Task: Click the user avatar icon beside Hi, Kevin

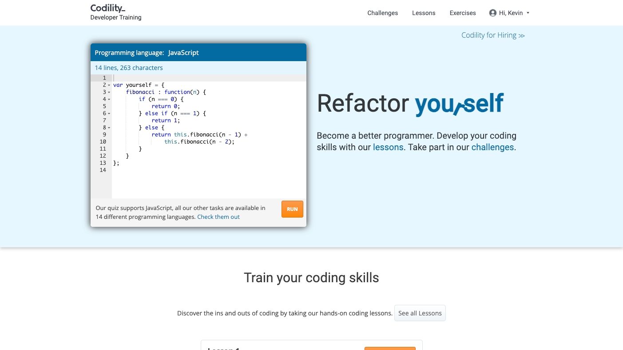Action: coord(492,13)
